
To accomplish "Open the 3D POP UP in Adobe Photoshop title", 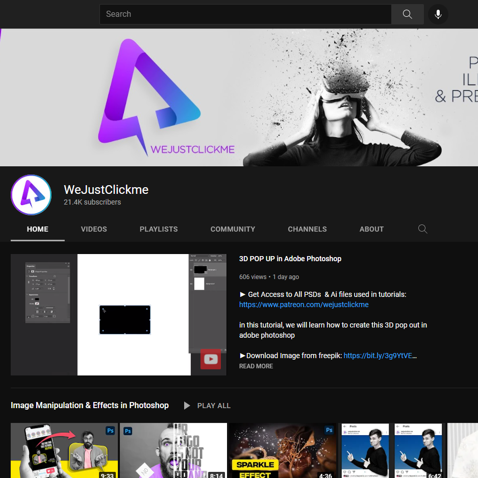I will click(x=290, y=259).
